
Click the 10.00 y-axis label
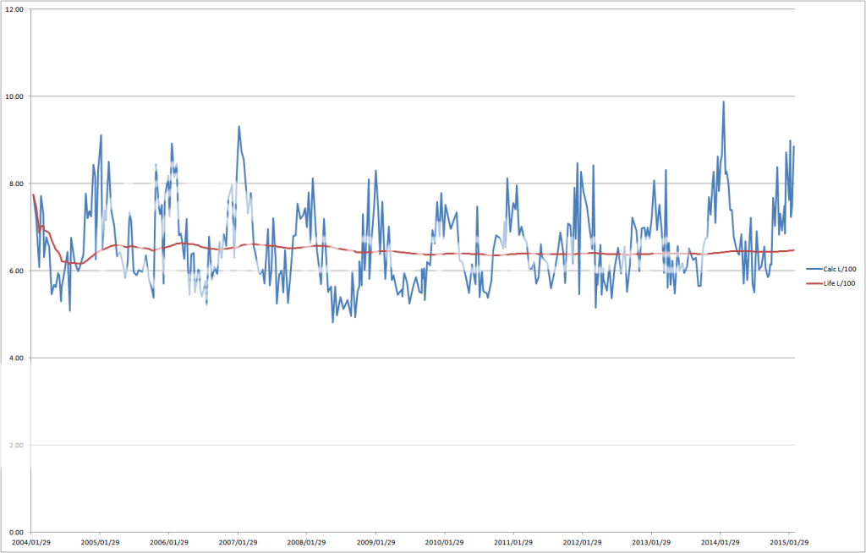(14, 96)
